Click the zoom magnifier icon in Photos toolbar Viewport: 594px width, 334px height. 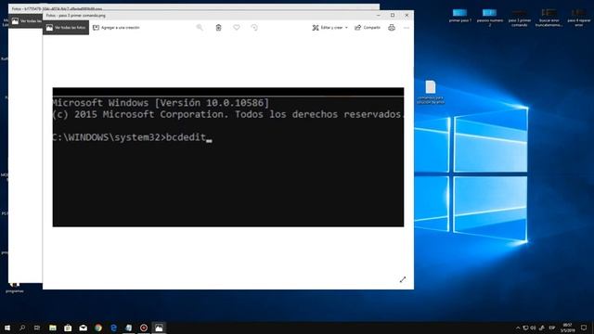pyautogui.click(x=200, y=27)
